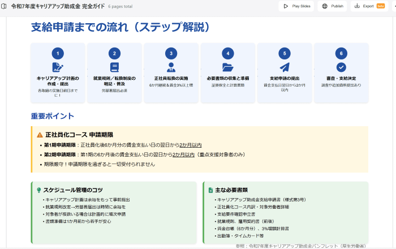Click the step 4 open folder icon
This screenshot has height=249, width=396.
click(x=227, y=67)
